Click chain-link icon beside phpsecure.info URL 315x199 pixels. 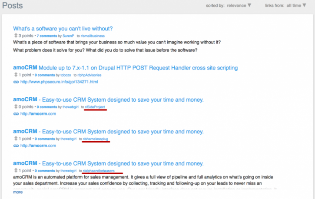click(16, 82)
